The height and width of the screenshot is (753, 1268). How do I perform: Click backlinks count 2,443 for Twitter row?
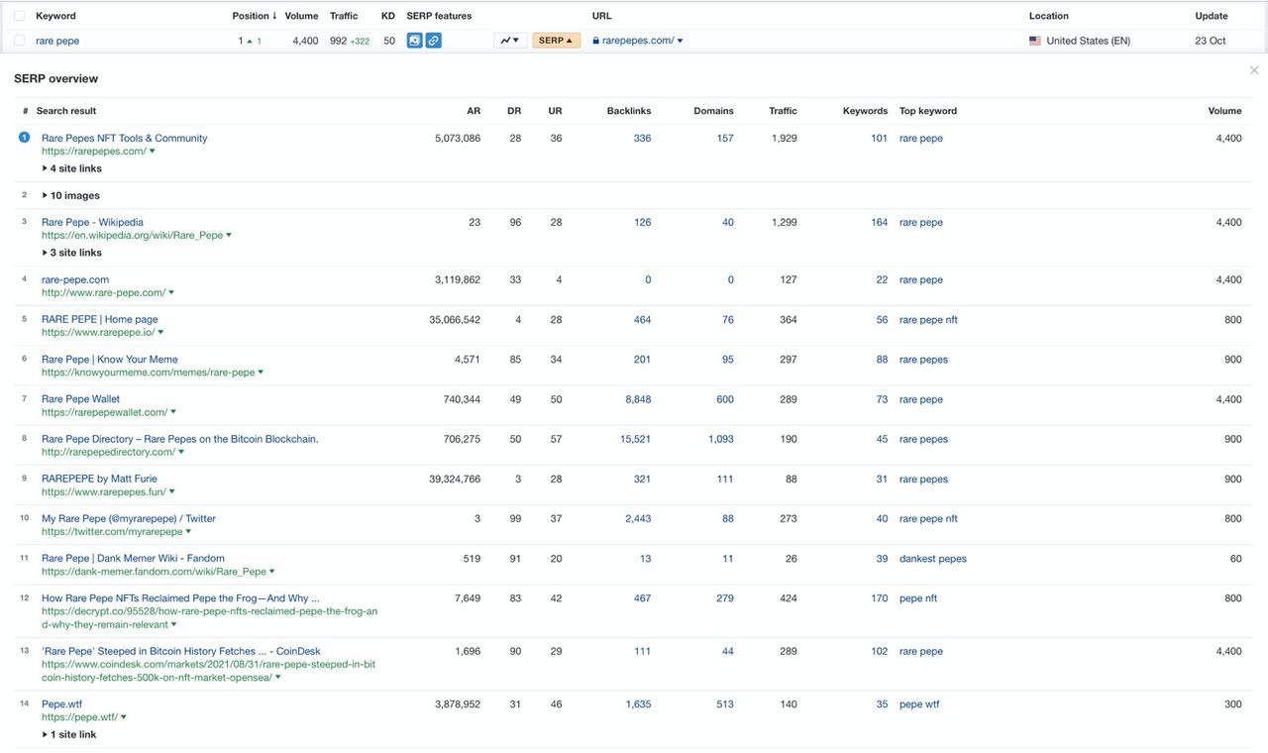pos(638,518)
